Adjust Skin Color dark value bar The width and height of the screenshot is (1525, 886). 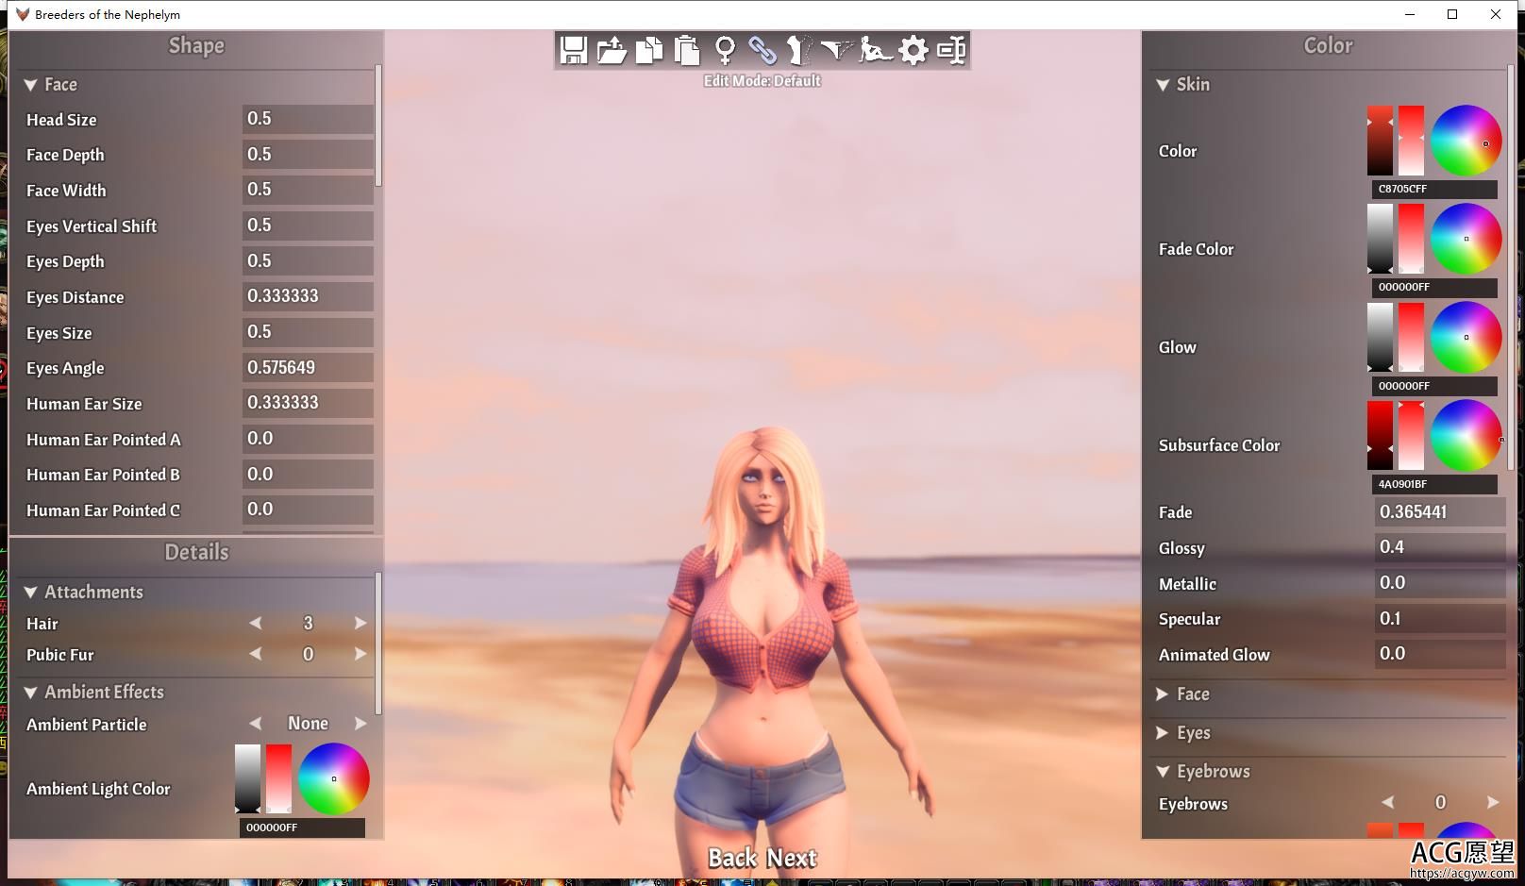pyautogui.click(x=1380, y=141)
